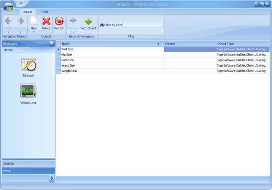This screenshot has width=272, height=190.
Task: Open the New button dropdown chevron
Action: coord(34,32)
